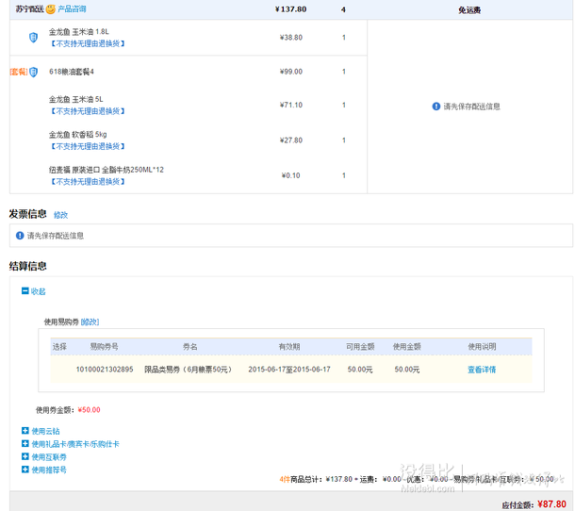Select product name 纽麦福 全脂牛奶250ML*12

[107, 170]
